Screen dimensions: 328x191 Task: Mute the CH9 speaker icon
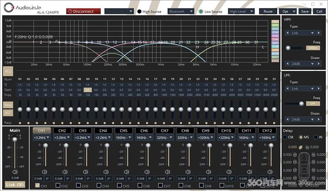coord(208,172)
